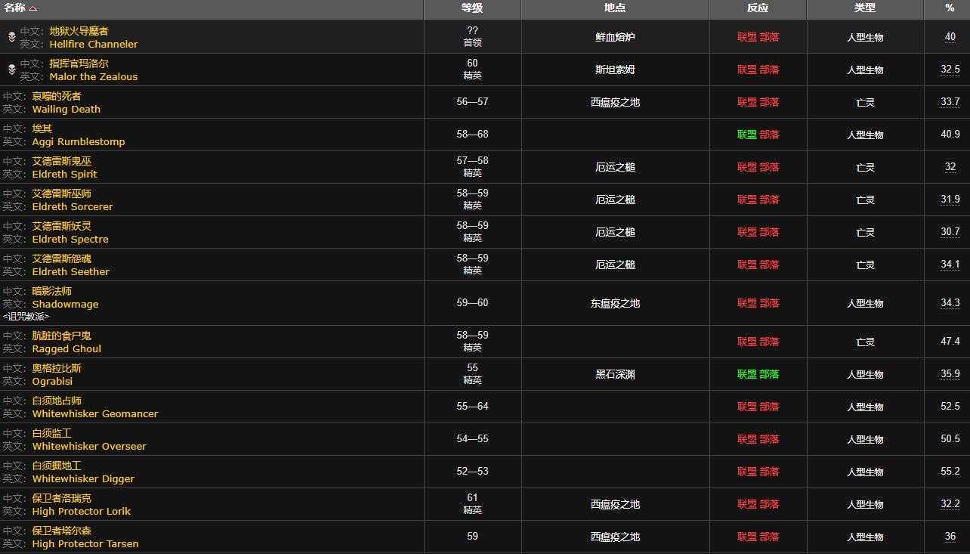Screen dimensions: 970x554
Task: Click Chinese name 艾德雷斯鬼巫
Action: (x=62, y=161)
